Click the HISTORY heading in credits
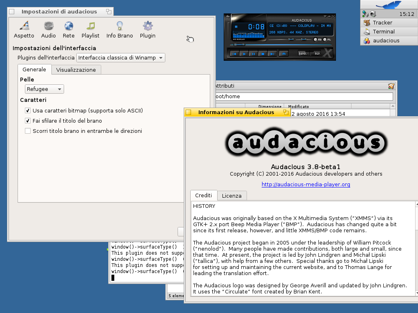 [204, 206]
